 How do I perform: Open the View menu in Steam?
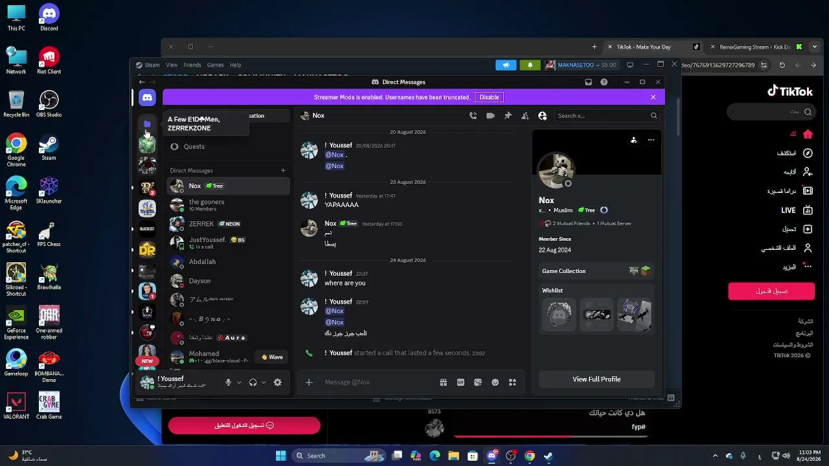(x=172, y=65)
